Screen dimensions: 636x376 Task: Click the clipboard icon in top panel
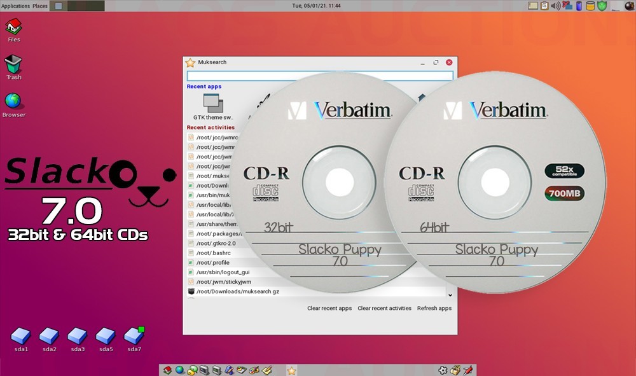coord(544,6)
